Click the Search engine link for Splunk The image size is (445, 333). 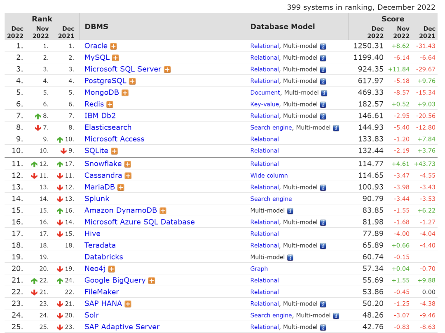[x=271, y=199]
